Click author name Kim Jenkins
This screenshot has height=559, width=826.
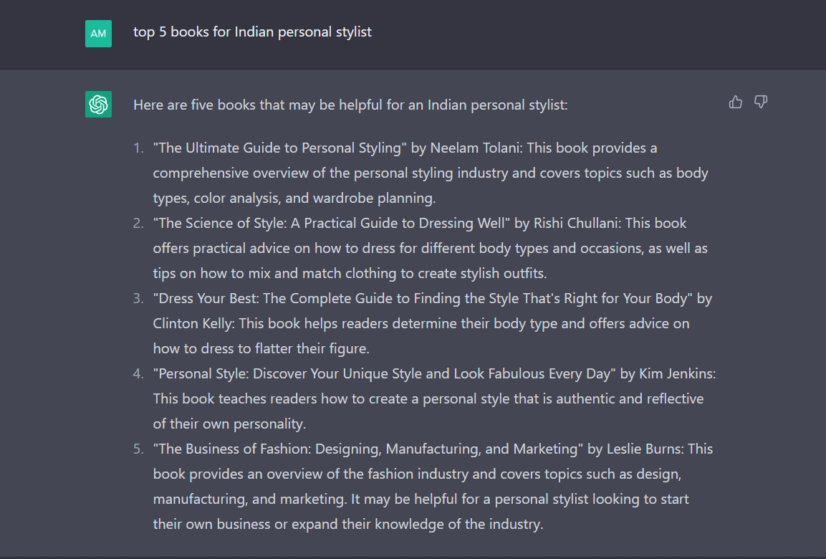click(676, 374)
